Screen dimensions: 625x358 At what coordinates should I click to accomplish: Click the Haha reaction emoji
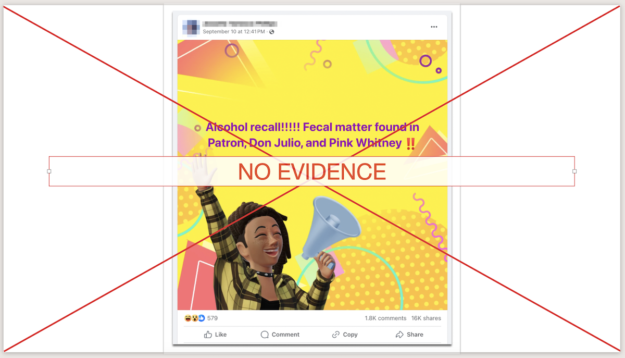pos(188,318)
